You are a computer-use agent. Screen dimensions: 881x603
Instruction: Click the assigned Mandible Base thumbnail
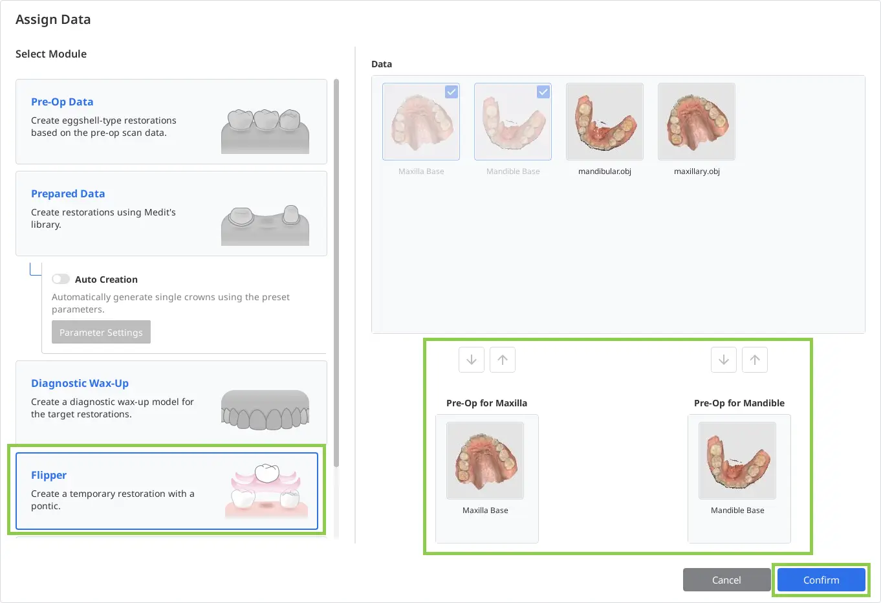tap(737, 461)
